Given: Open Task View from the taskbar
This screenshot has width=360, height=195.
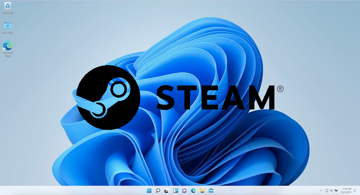Looking at the screenshot, I should pyautogui.click(x=166, y=191).
